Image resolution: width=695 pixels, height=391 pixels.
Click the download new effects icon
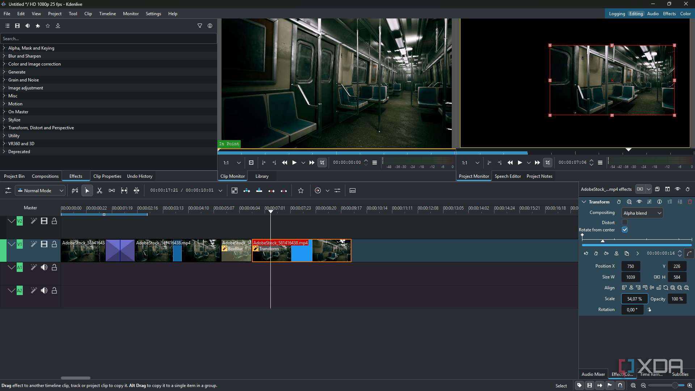[x=58, y=26]
